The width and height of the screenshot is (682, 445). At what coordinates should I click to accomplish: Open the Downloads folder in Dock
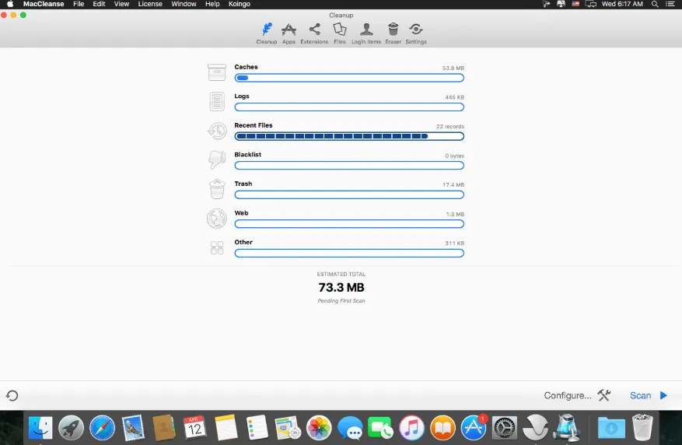(x=611, y=428)
